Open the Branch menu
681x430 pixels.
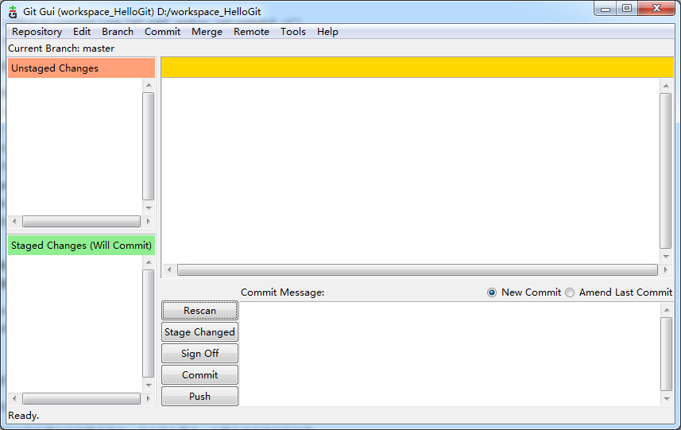[118, 32]
